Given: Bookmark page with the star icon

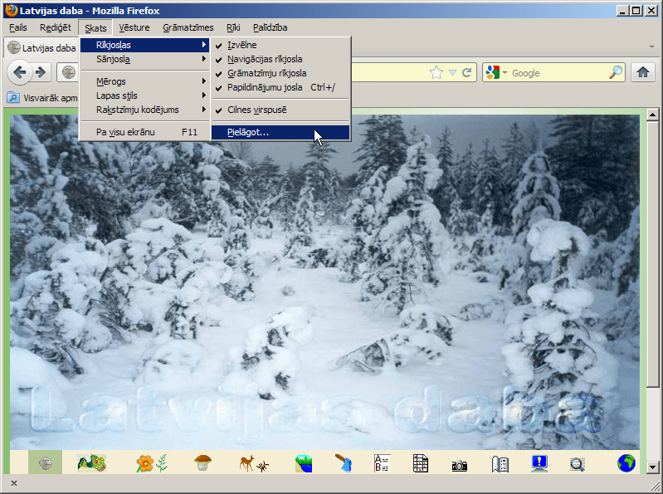Looking at the screenshot, I should point(436,73).
